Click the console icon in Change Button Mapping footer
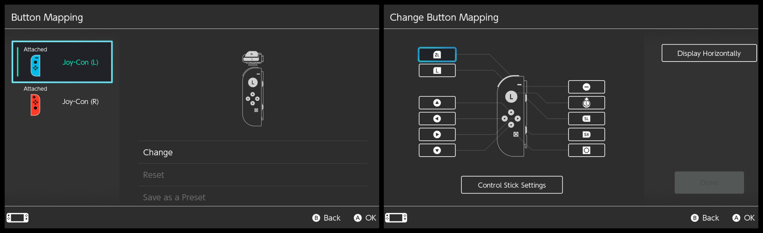The height and width of the screenshot is (233, 763). tap(396, 218)
